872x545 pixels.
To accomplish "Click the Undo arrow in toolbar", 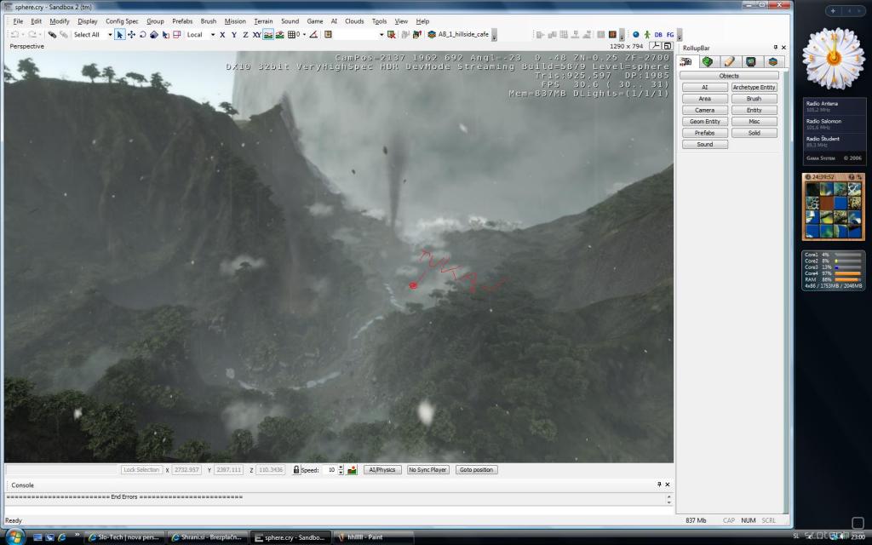I will click(14, 34).
